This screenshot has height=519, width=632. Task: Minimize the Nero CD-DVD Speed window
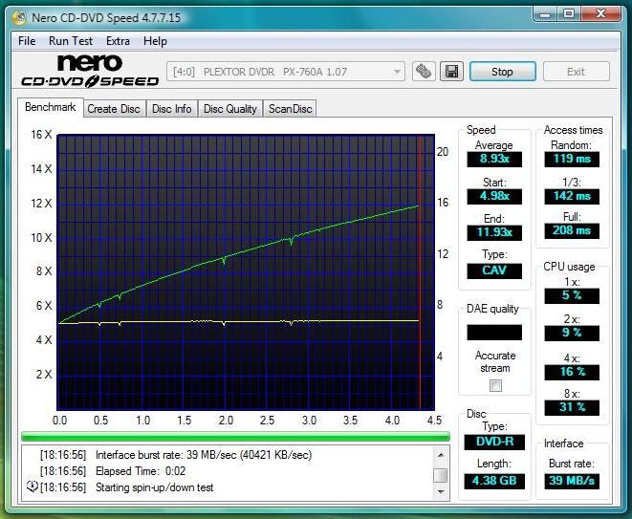(545, 14)
